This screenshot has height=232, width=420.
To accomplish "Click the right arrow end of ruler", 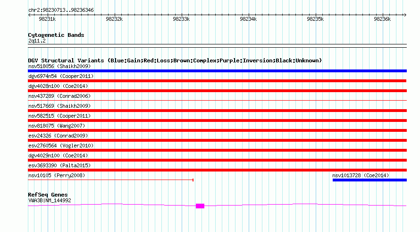I will point(405,15).
